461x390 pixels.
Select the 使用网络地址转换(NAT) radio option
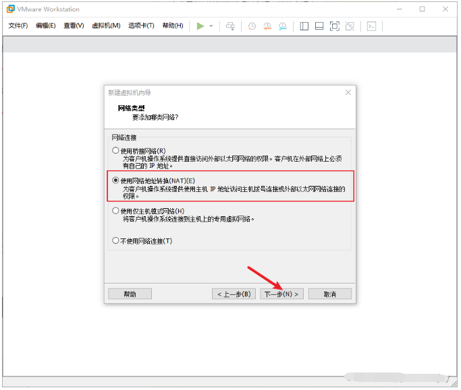115,180
